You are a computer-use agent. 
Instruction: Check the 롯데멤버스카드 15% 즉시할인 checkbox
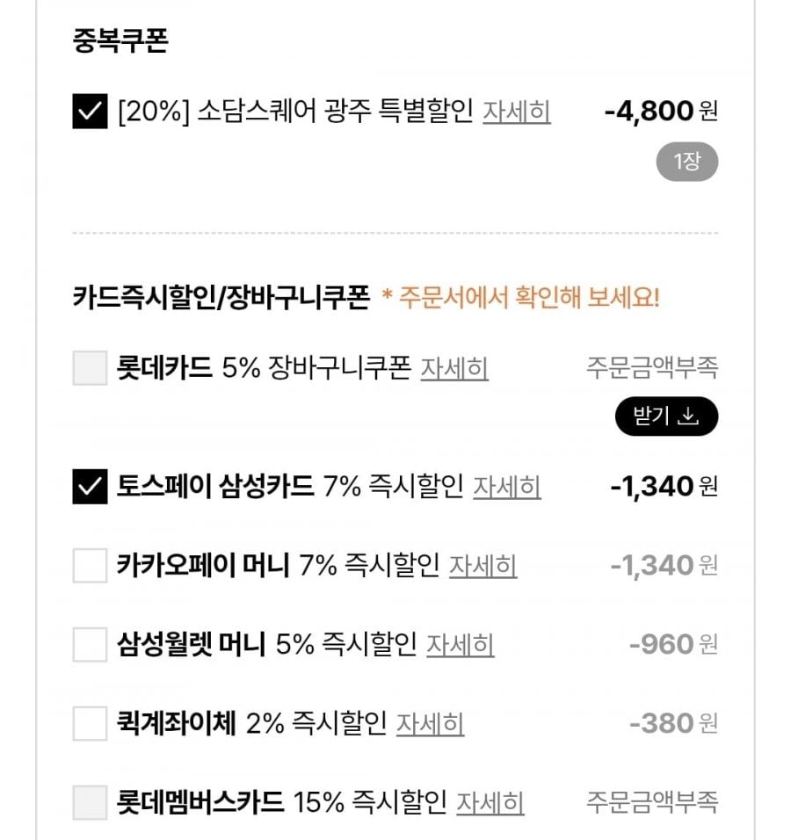point(90,802)
